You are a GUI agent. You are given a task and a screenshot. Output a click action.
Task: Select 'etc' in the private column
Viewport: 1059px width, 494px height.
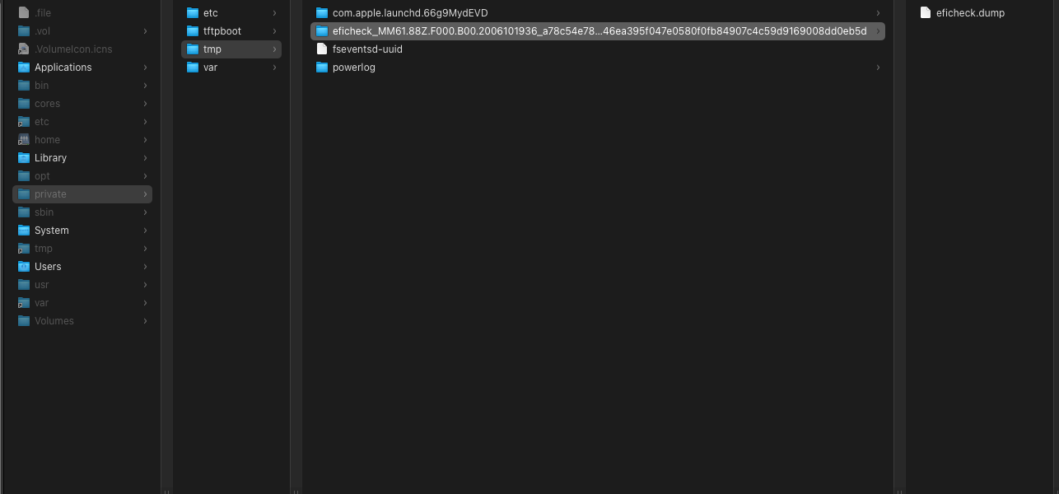pos(211,13)
